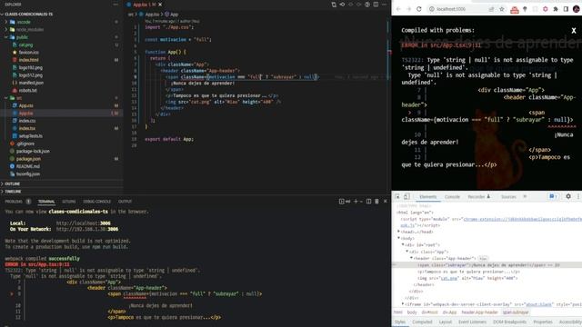The image size is (582, 327).
Task: Split the terminal panel
Action: 368,202
